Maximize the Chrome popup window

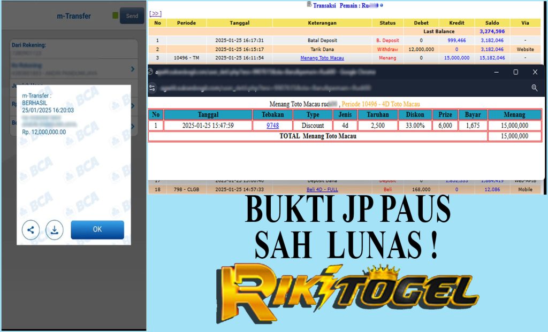(x=515, y=72)
